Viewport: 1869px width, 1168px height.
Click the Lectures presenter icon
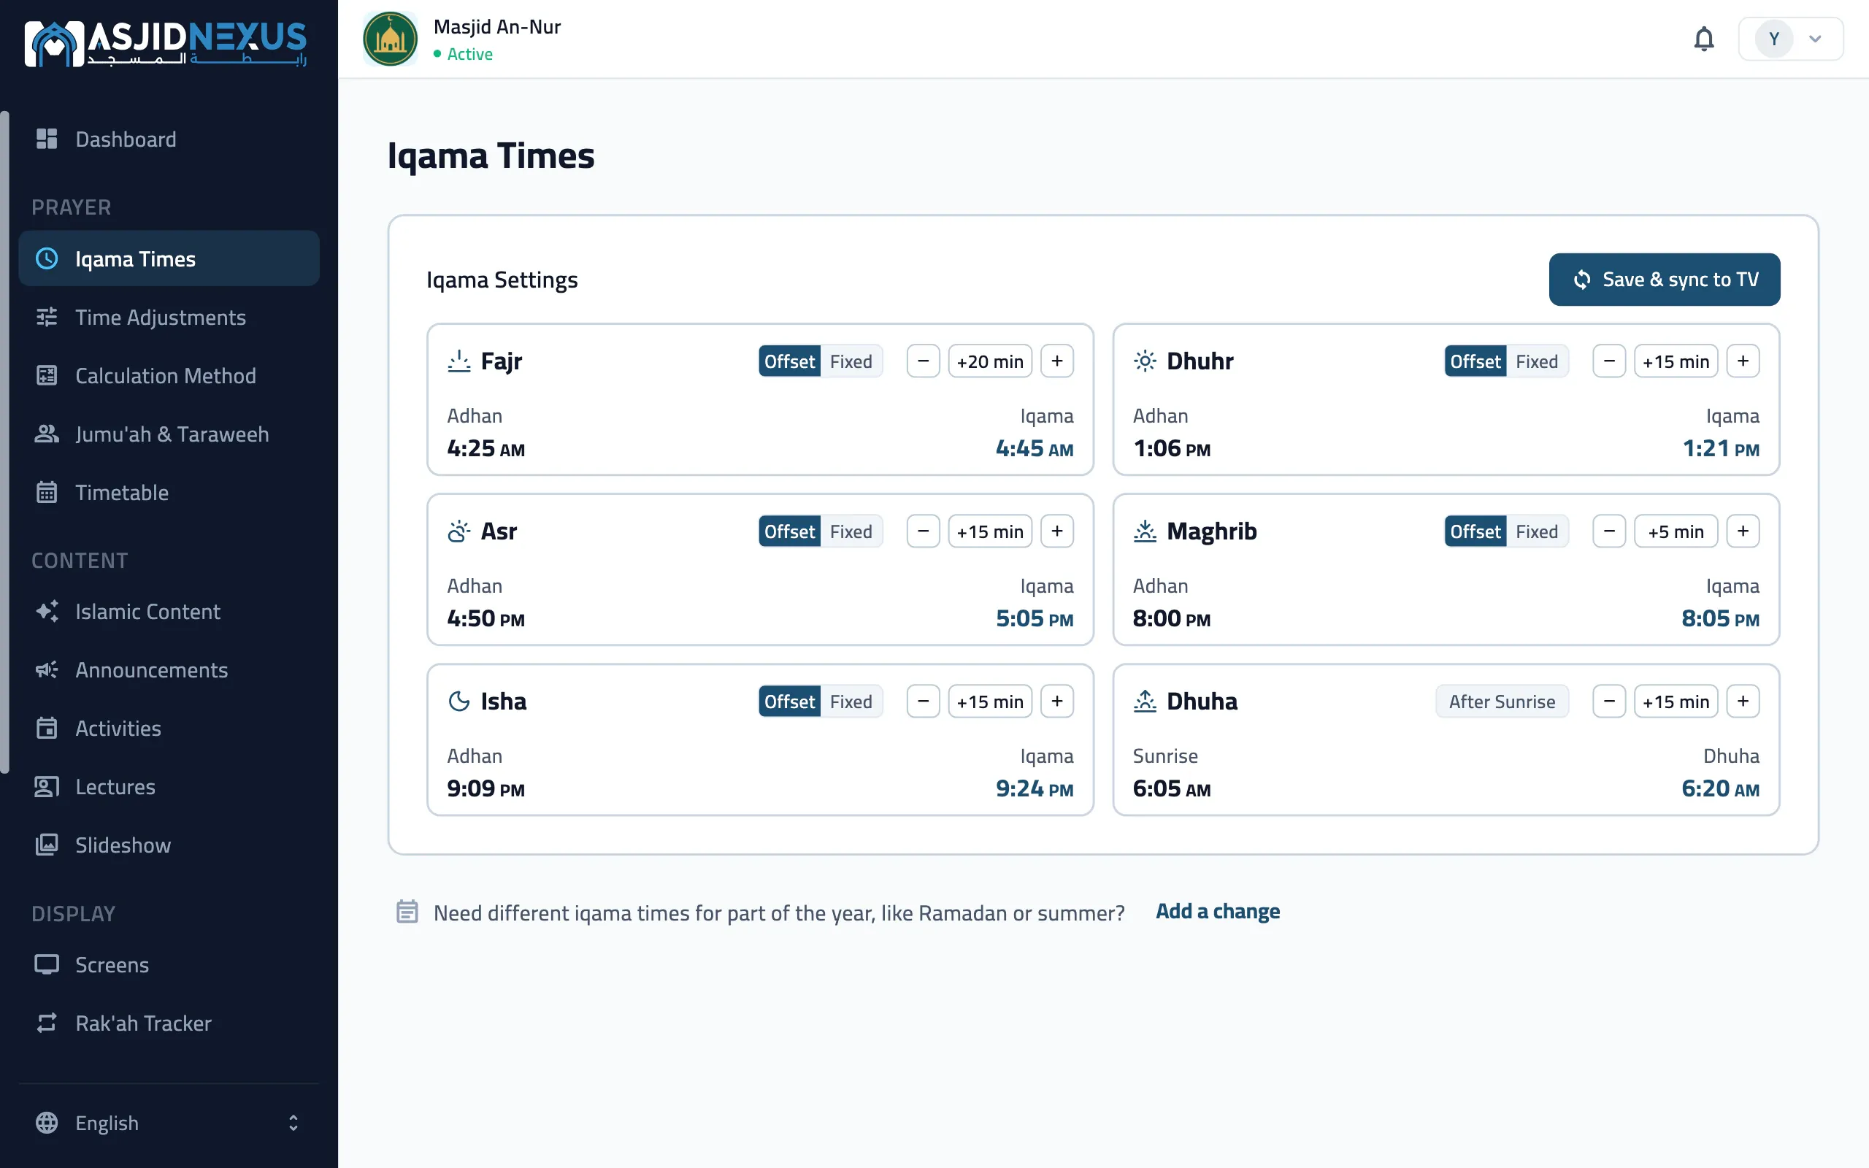(46, 786)
